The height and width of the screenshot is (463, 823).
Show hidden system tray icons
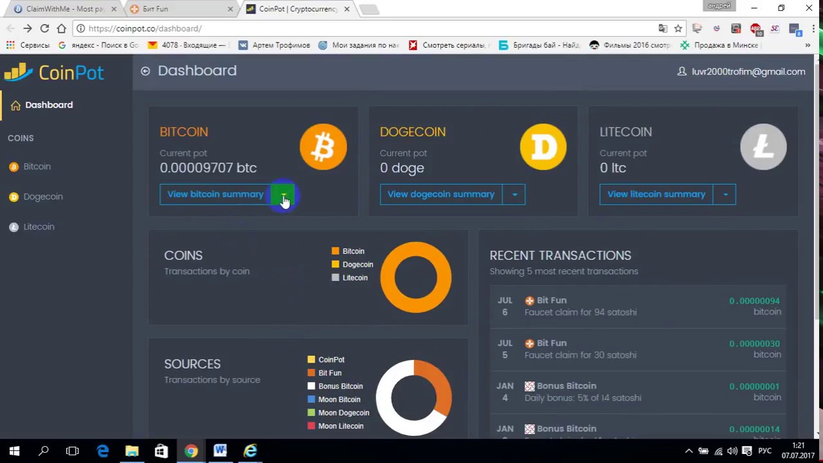[689, 451]
